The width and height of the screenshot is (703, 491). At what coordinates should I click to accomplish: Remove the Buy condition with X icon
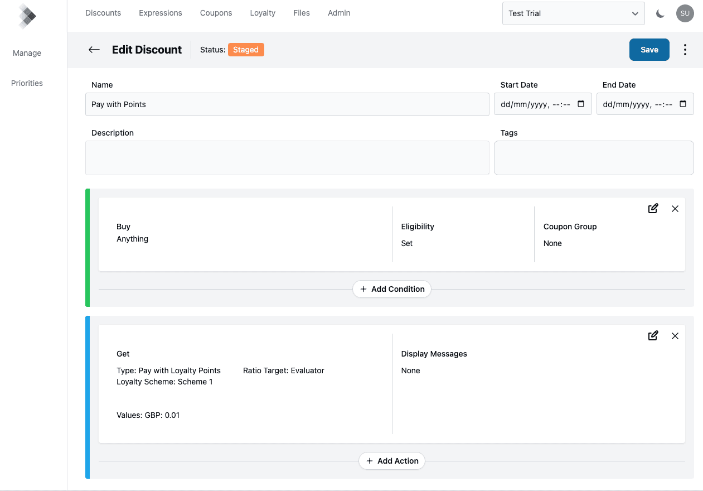675,209
